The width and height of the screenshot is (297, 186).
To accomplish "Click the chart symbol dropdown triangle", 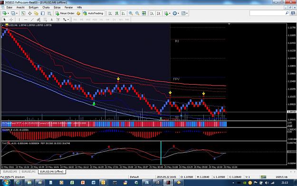I will coord(3,25).
